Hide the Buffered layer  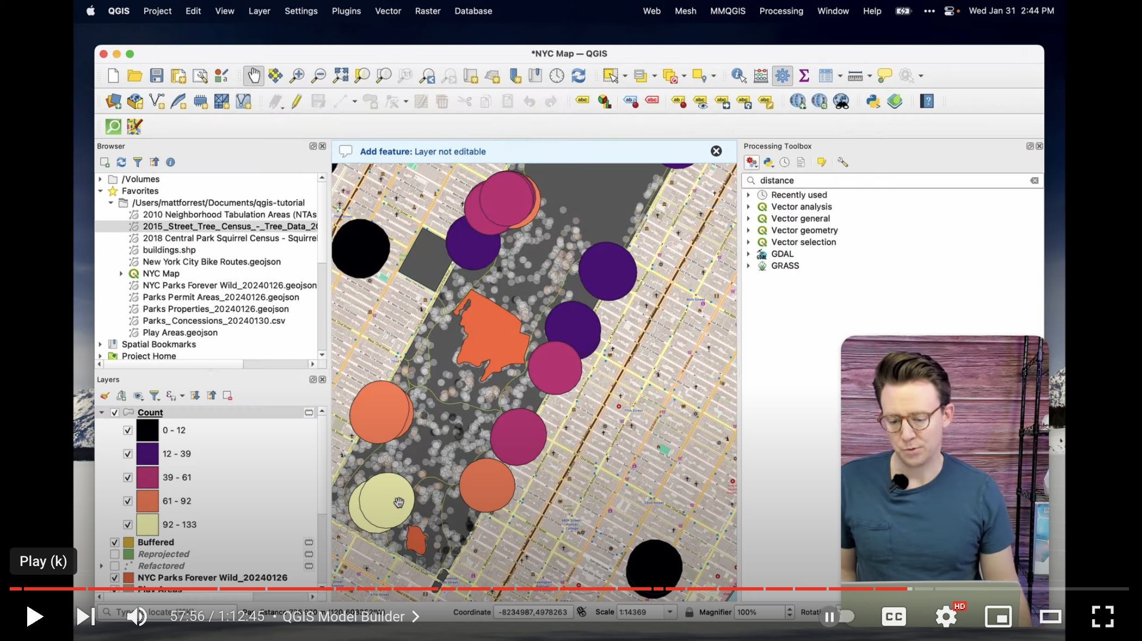(x=115, y=542)
